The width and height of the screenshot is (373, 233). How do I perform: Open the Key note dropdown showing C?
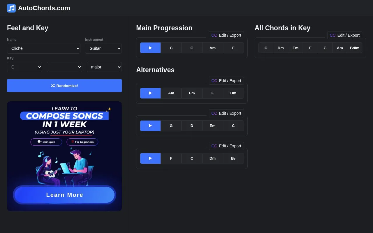[24, 67]
